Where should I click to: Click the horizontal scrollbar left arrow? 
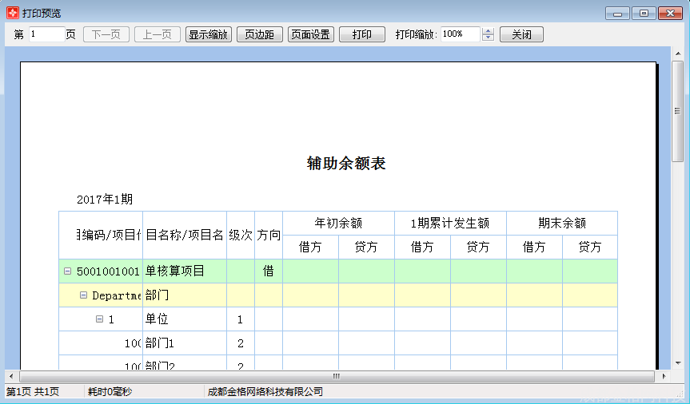[x=11, y=376]
